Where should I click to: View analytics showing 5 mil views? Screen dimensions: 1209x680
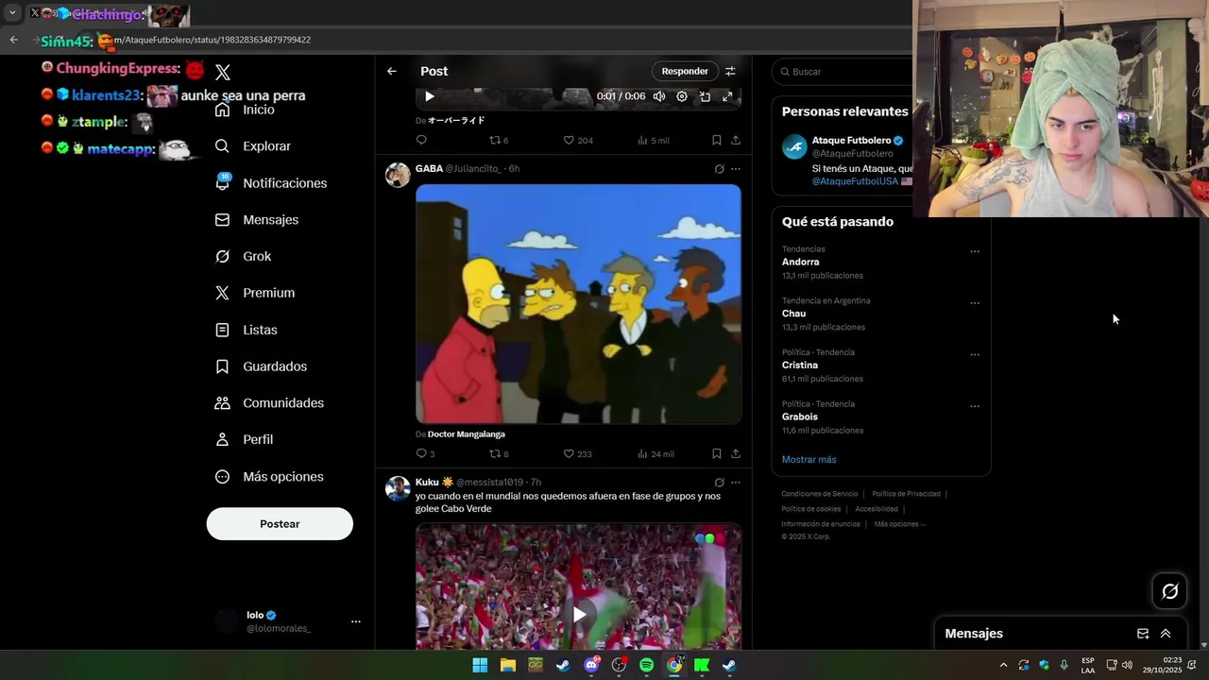(x=653, y=140)
